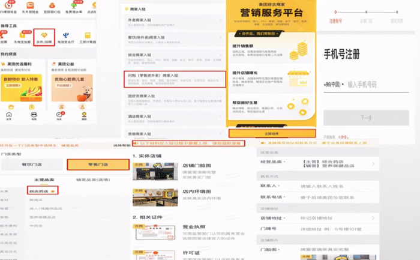Open the 店铺地址 mark-address row chevron
The width and height of the screenshot is (420, 260).
pos(373,218)
